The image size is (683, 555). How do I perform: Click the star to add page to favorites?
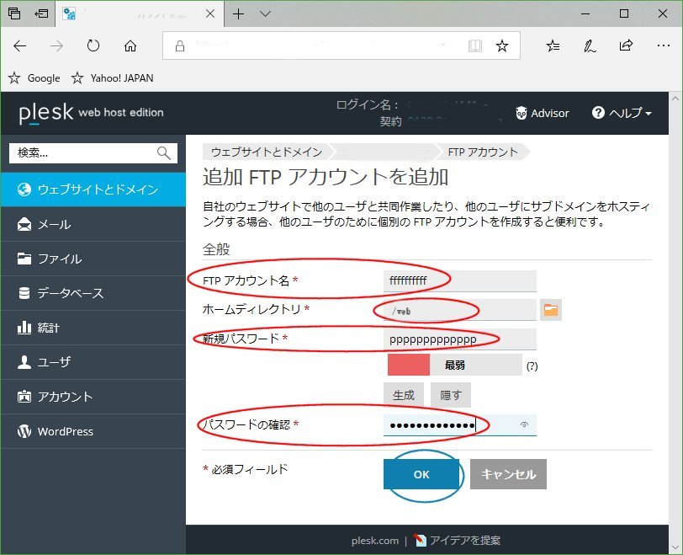[x=502, y=46]
